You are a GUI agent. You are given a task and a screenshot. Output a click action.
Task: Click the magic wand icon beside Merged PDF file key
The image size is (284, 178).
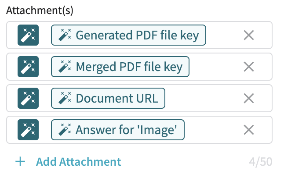[28, 67]
